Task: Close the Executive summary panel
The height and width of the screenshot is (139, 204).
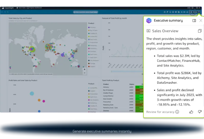Action: (x=201, y=21)
